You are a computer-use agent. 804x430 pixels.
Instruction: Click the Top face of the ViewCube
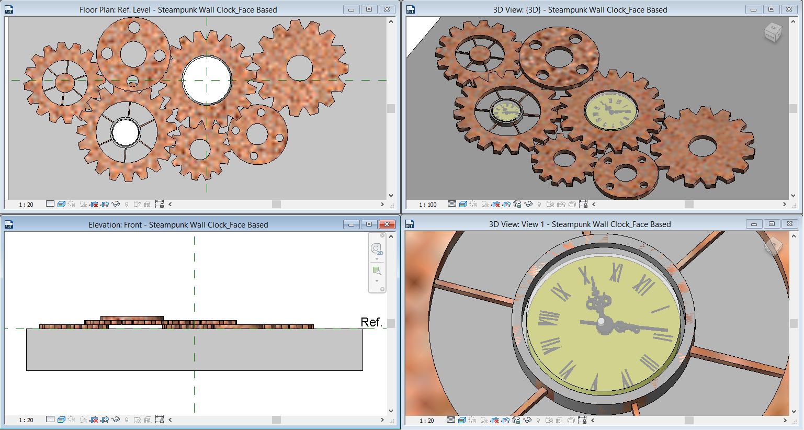[773, 27]
